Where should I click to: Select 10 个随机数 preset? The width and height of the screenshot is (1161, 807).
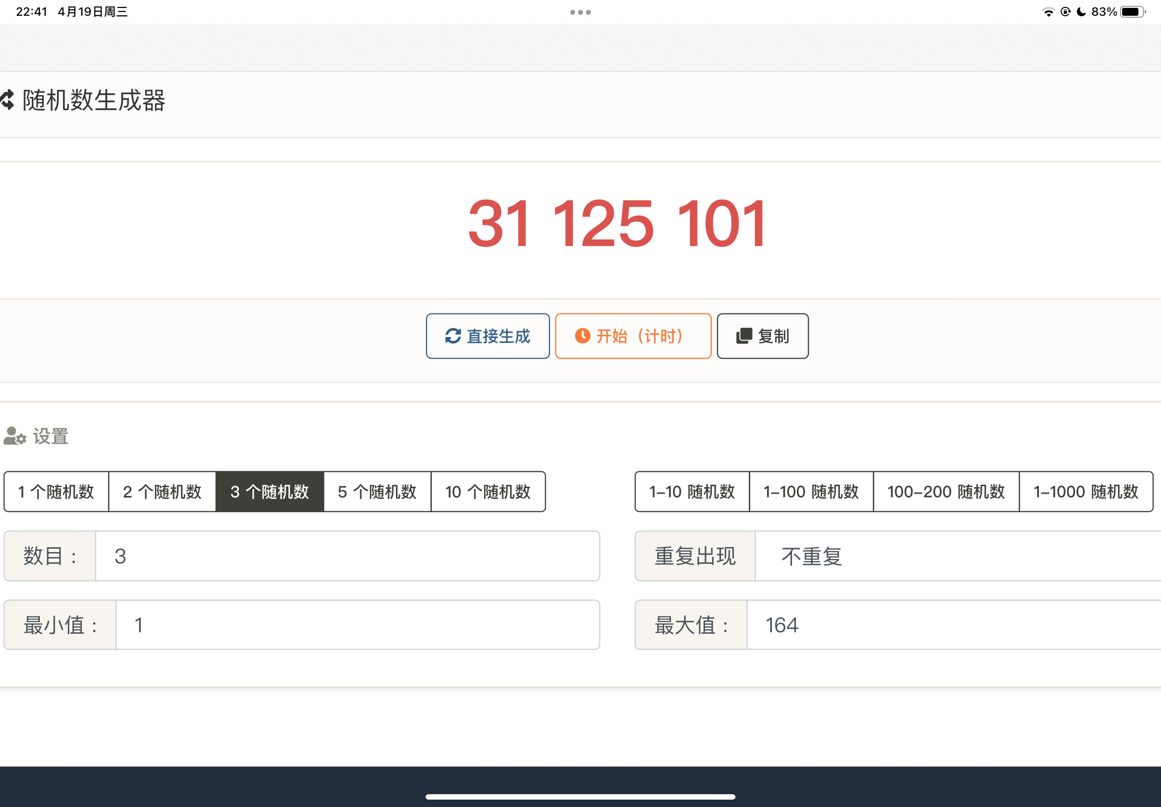[488, 492]
